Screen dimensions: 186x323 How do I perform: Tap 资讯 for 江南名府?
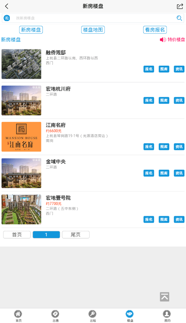pos(179,147)
